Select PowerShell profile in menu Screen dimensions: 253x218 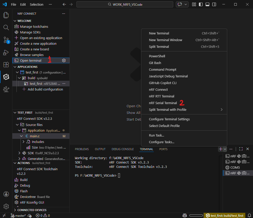coord(184,56)
